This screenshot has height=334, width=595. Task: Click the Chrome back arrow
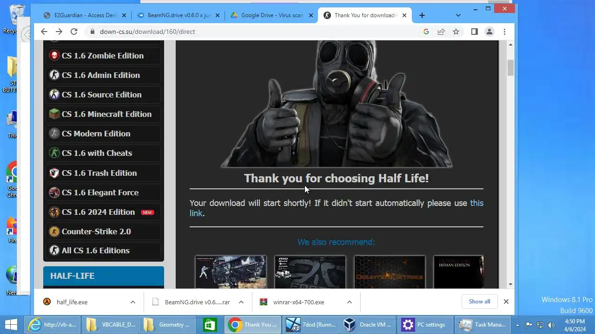(44, 32)
